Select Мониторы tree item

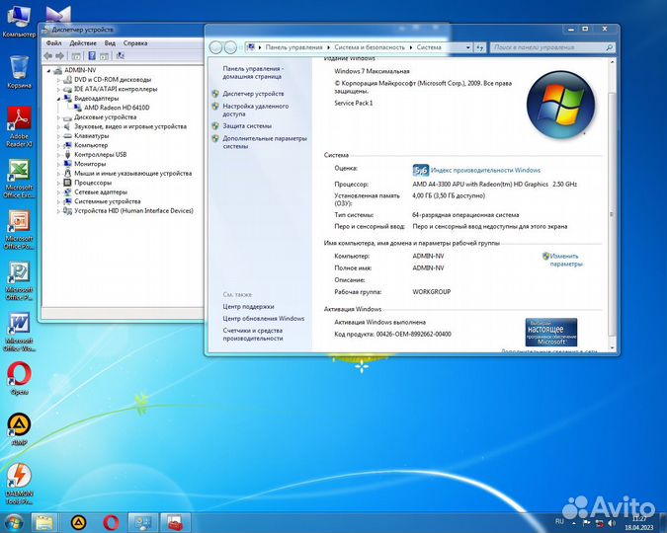(90, 164)
